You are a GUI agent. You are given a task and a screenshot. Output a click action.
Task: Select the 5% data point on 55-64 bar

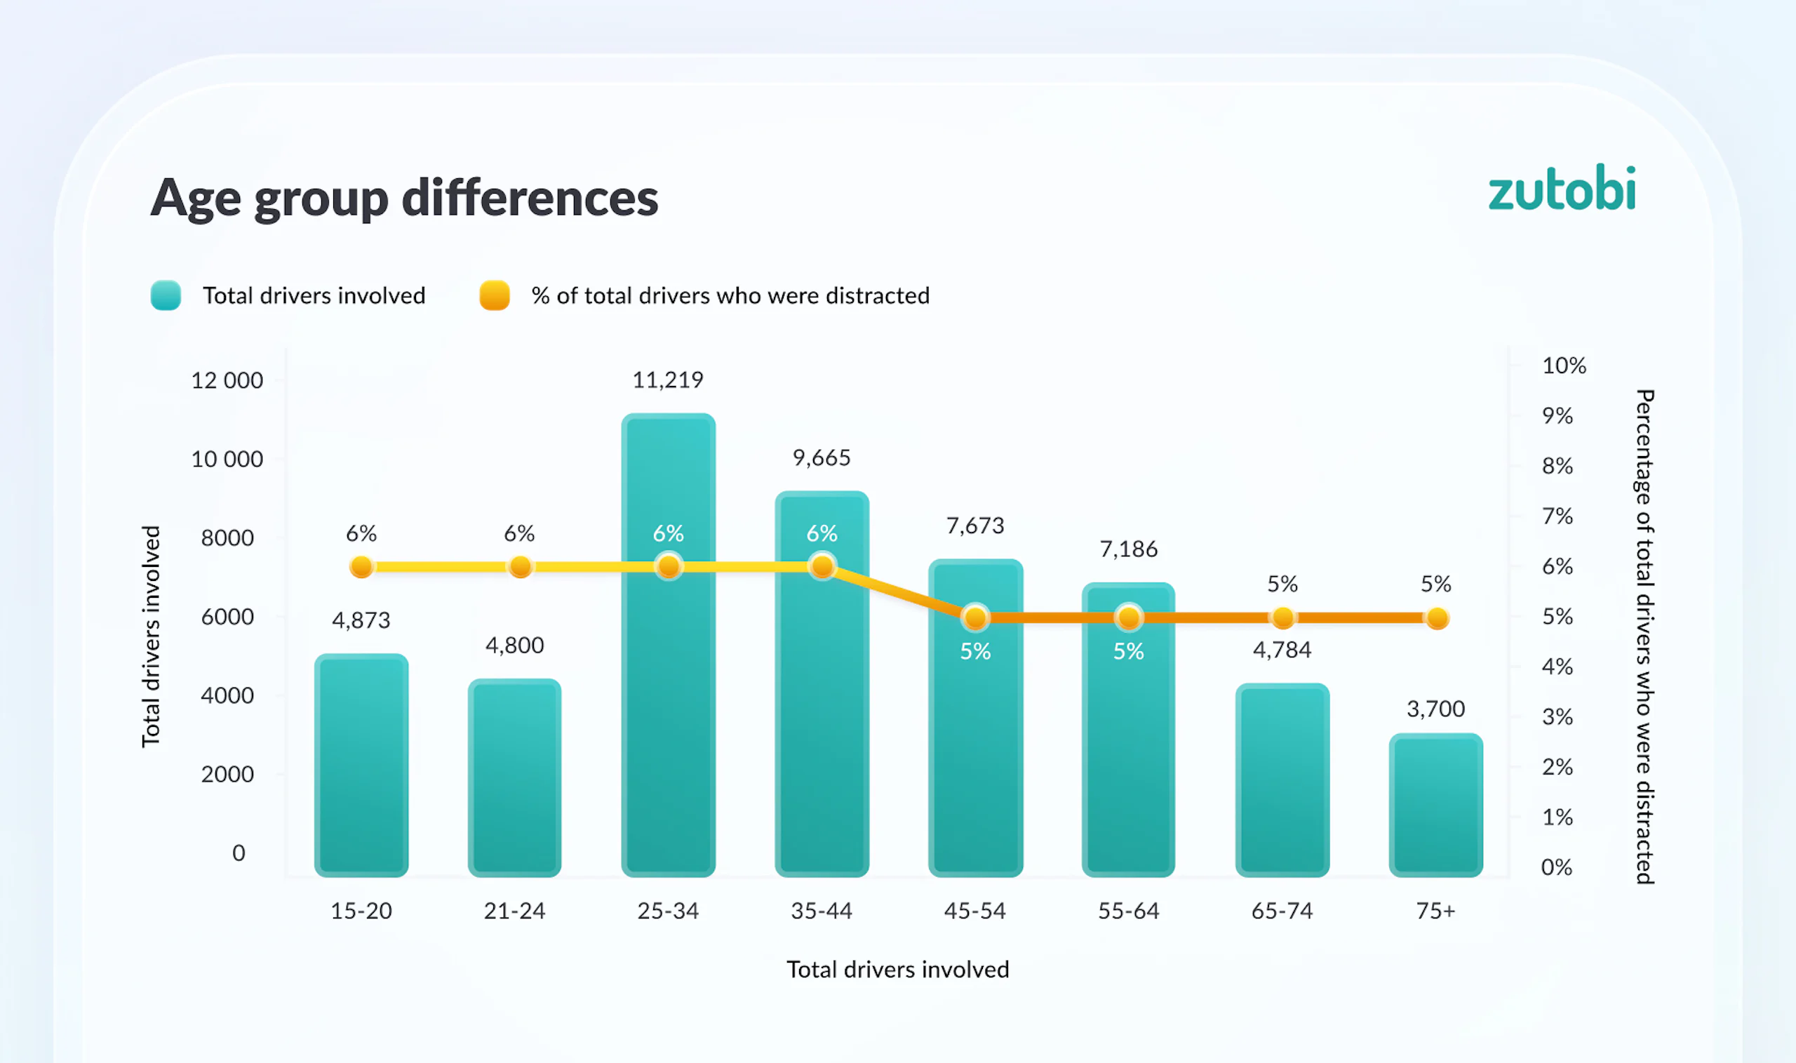pos(1129,617)
